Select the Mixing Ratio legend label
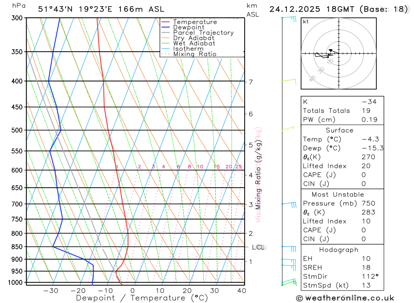The height and width of the screenshot is (303, 414). click(195, 54)
